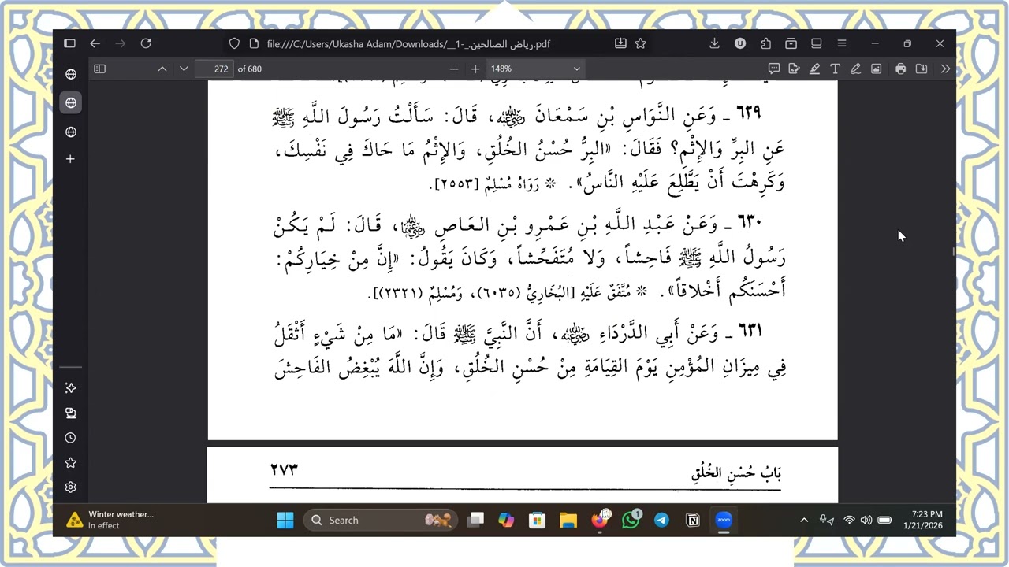Go back with the back arrow
Screen dimensions: 1009x567
point(95,43)
